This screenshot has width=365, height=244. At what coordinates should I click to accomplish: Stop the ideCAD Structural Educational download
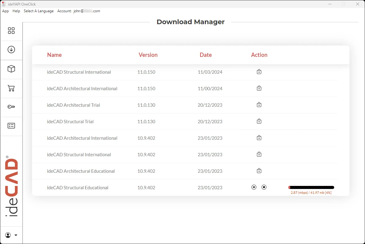click(264, 187)
